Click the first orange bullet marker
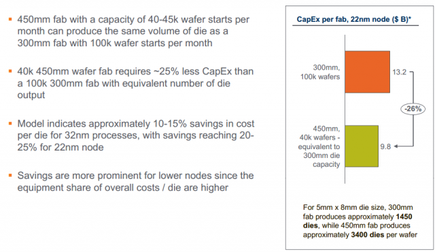The height and width of the screenshot is (252, 435). tap(10, 19)
